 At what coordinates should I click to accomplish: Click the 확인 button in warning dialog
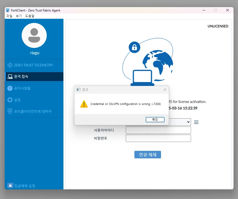[x=155, y=120]
